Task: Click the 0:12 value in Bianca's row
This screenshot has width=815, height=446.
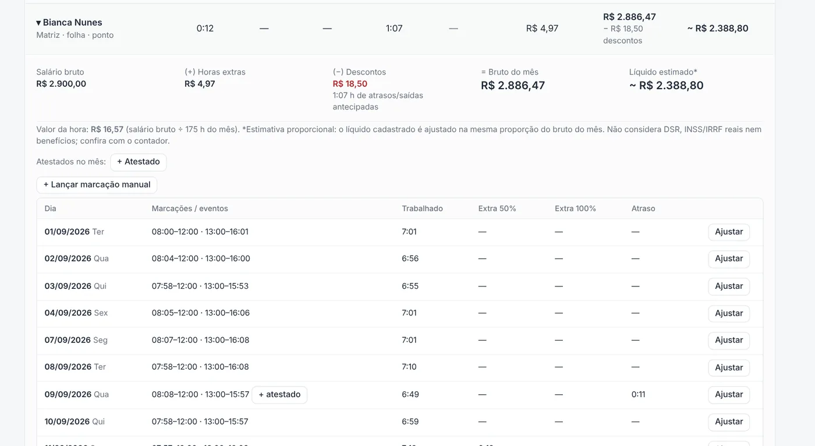Action: (205, 28)
